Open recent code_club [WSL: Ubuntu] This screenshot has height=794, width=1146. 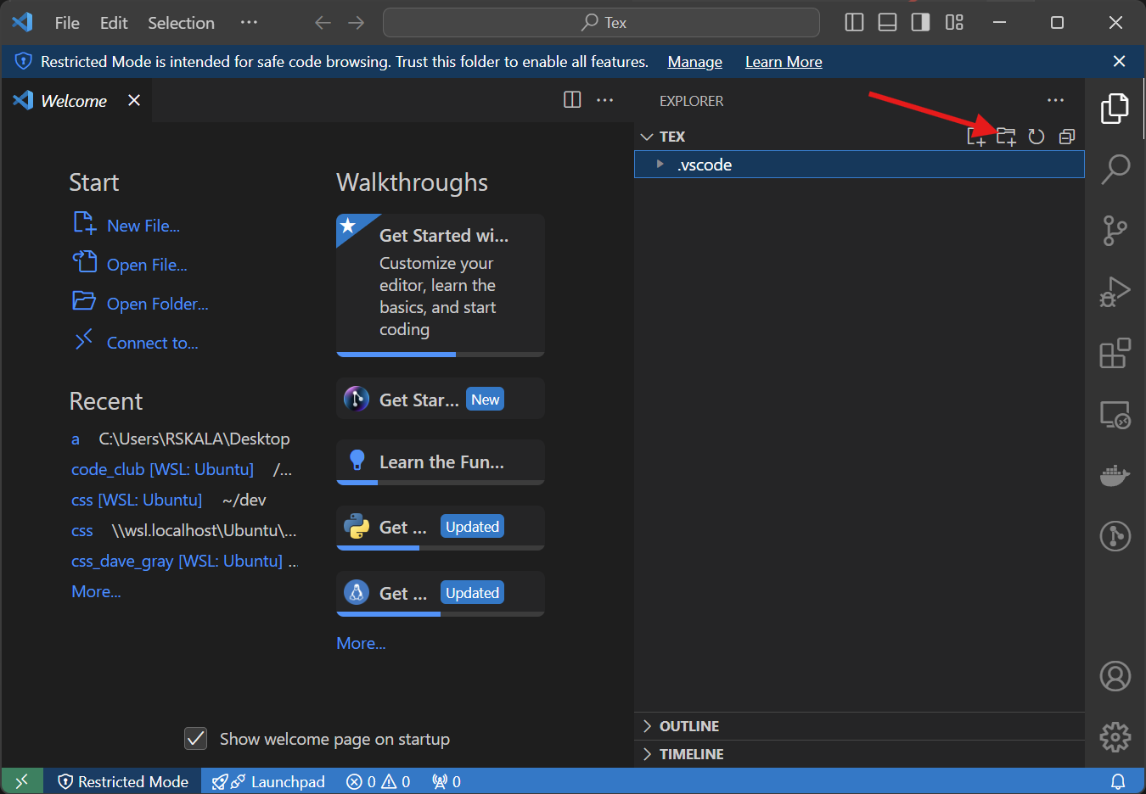tap(162, 469)
